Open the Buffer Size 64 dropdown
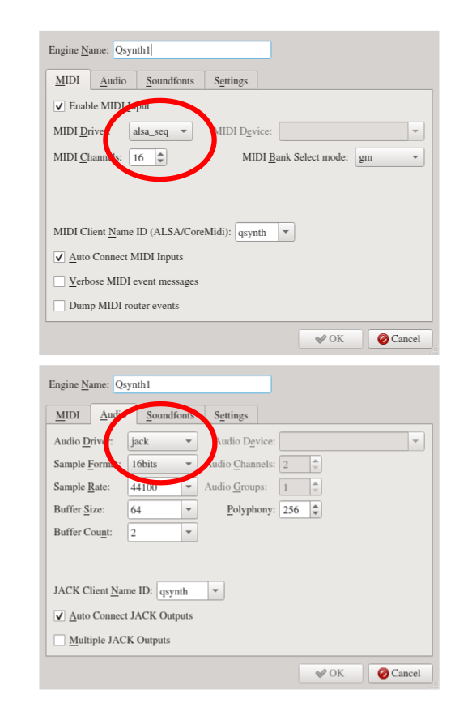This screenshot has width=472, height=716. pyautogui.click(x=189, y=509)
